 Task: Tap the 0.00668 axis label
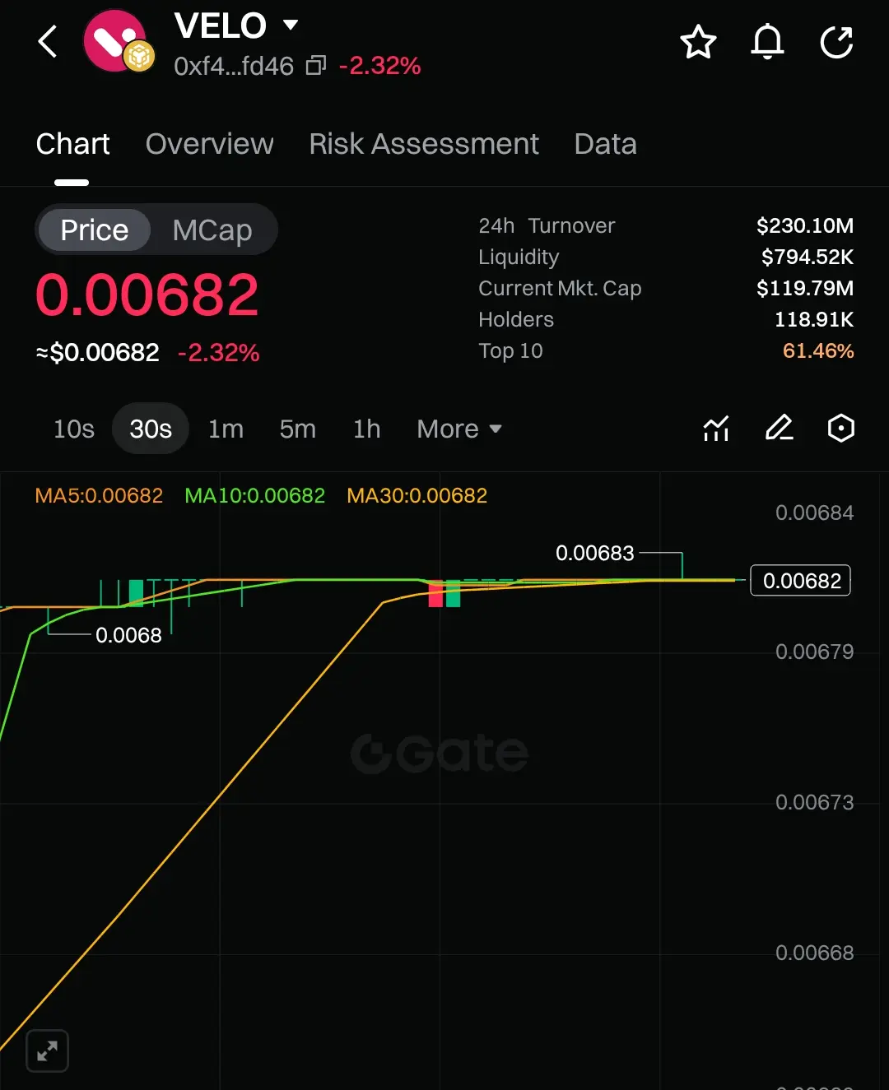coord(814,953)
